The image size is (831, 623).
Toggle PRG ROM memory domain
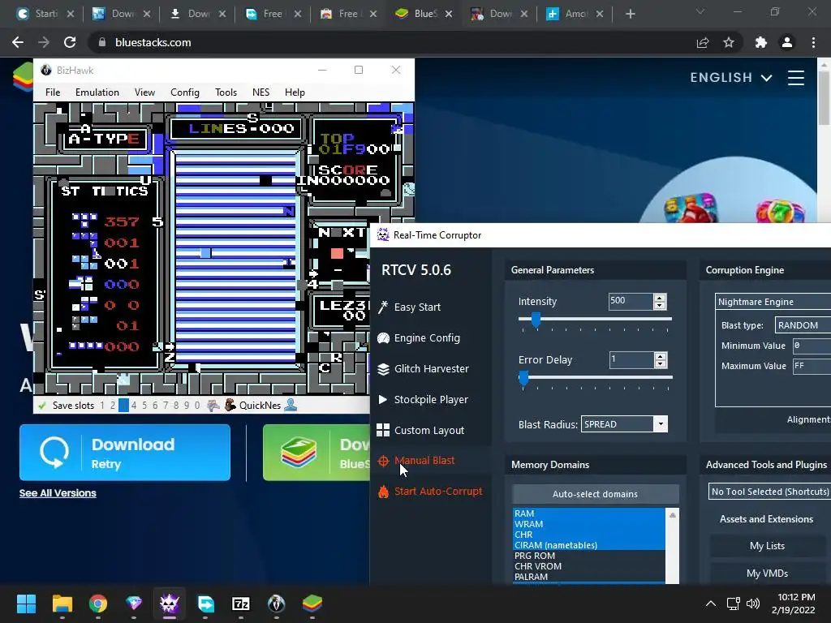[x=589, y=556]
